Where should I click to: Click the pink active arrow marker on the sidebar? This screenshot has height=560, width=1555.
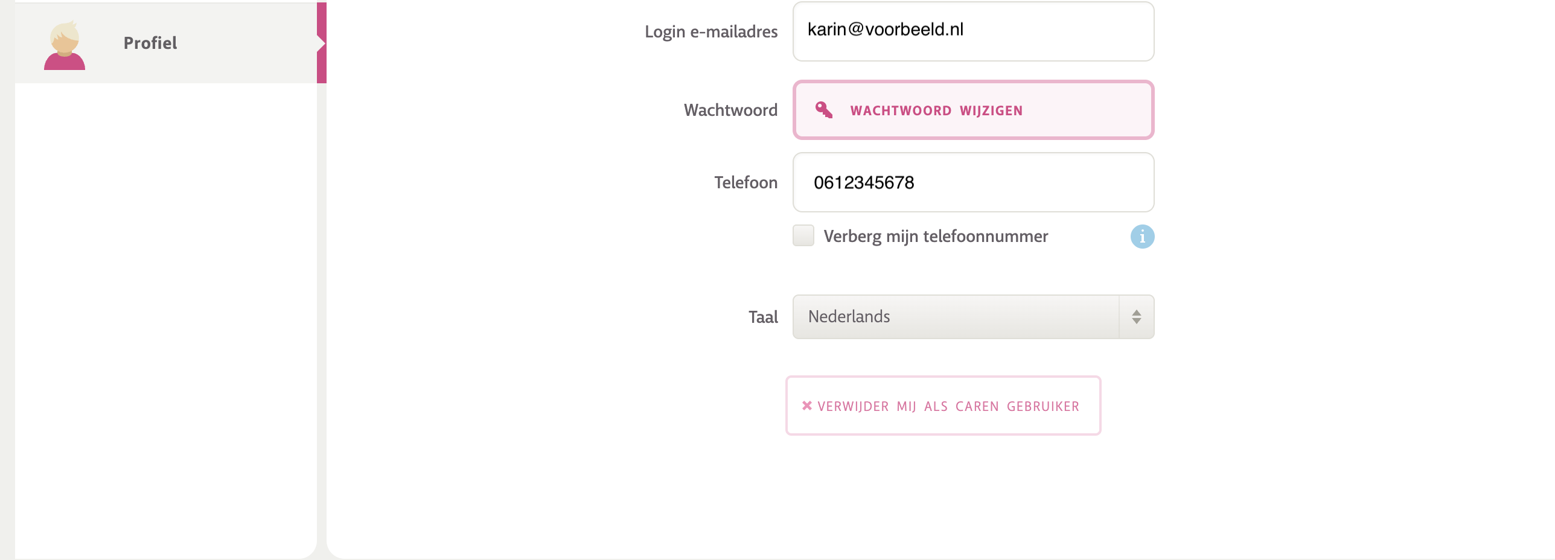click(322, 43)
